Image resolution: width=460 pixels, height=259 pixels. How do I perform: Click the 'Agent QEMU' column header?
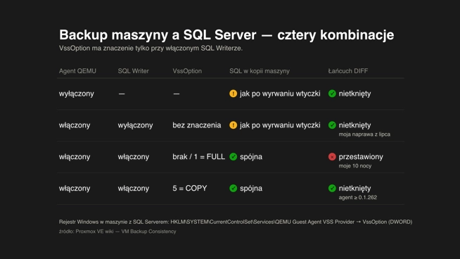(77, 71)
